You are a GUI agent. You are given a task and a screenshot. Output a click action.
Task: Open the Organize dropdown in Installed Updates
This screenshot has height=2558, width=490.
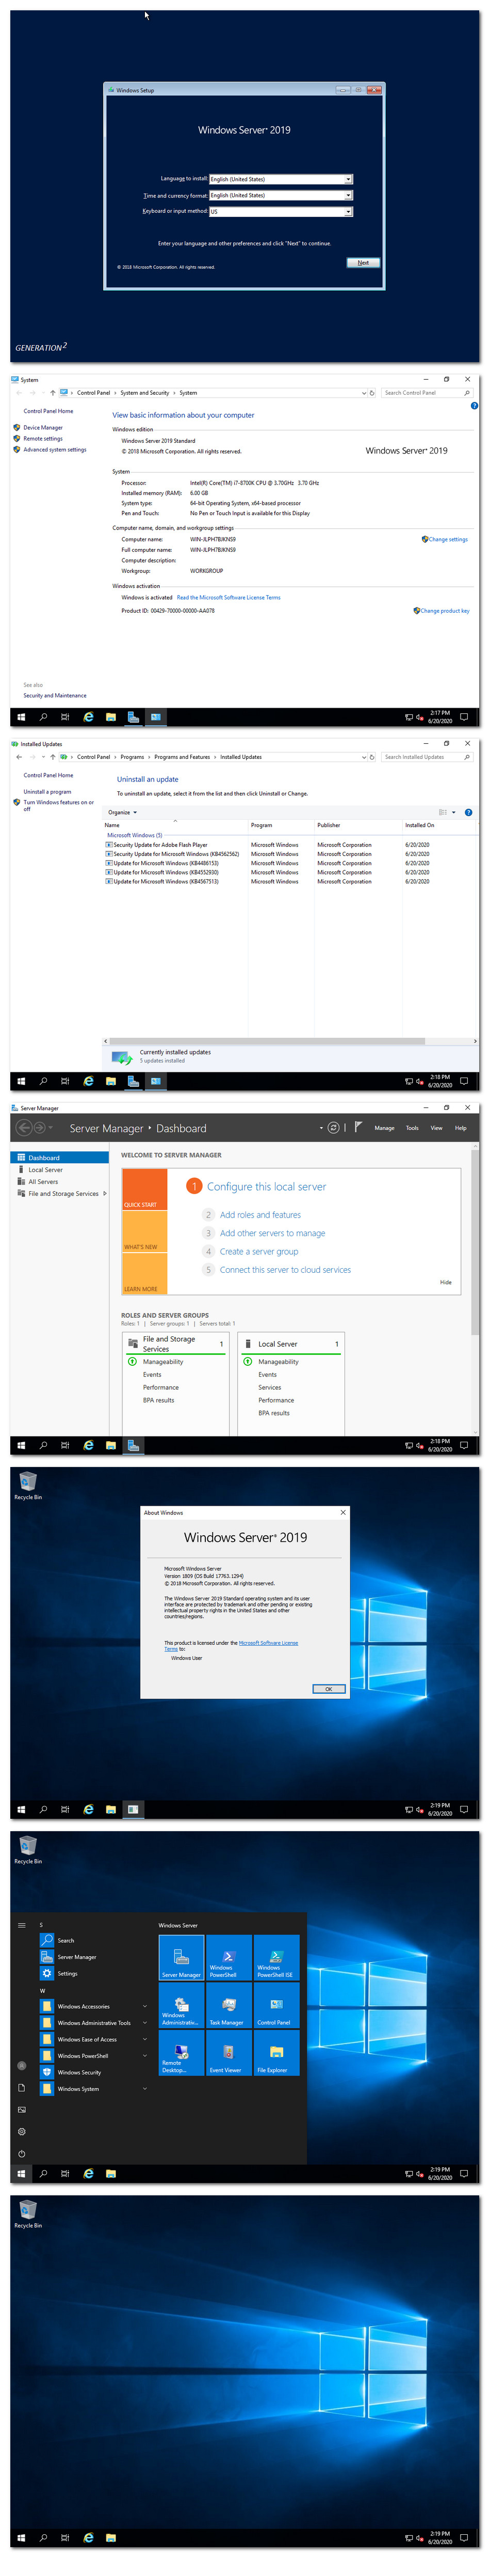[122, 812]
